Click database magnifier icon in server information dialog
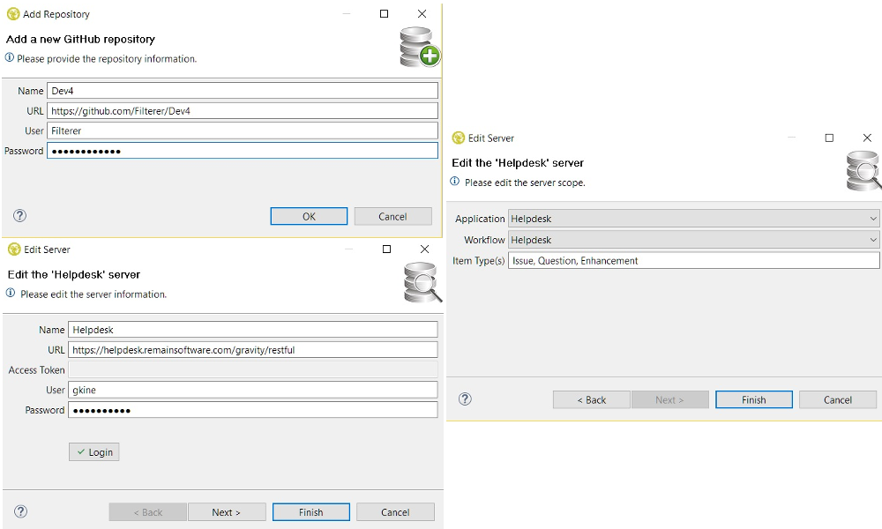Viewport: 882px width, 529px height. [x=423, y=283]
